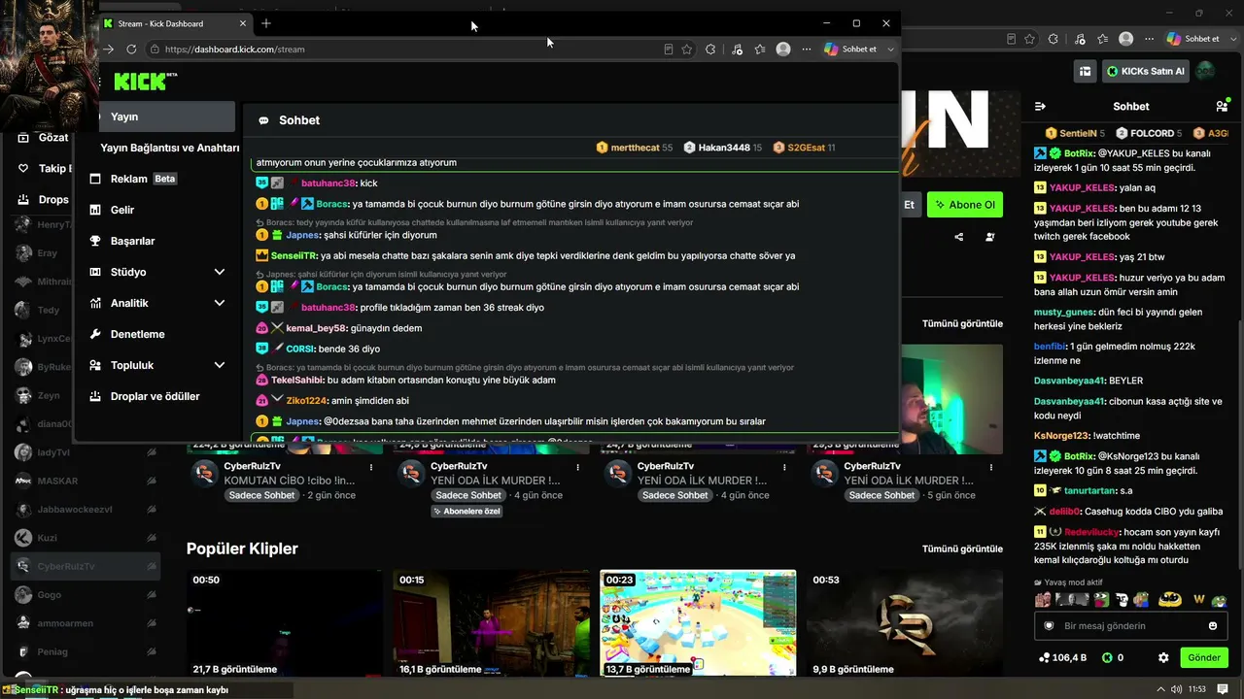
Task: Click the Başarılar trophy icon
Action: pyautogui.click(x=95, y=241)
